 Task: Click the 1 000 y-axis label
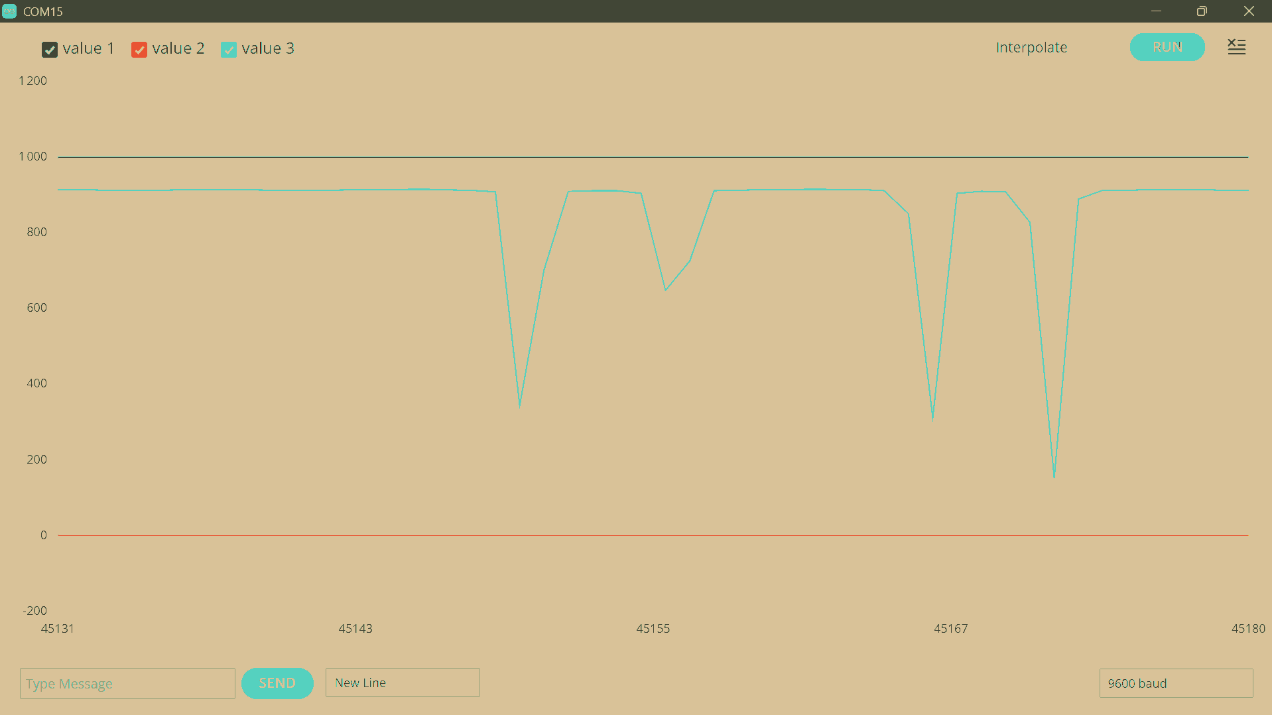tap(33, 157)
